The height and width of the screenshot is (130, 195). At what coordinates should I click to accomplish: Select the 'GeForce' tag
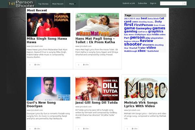coord(143,32)
